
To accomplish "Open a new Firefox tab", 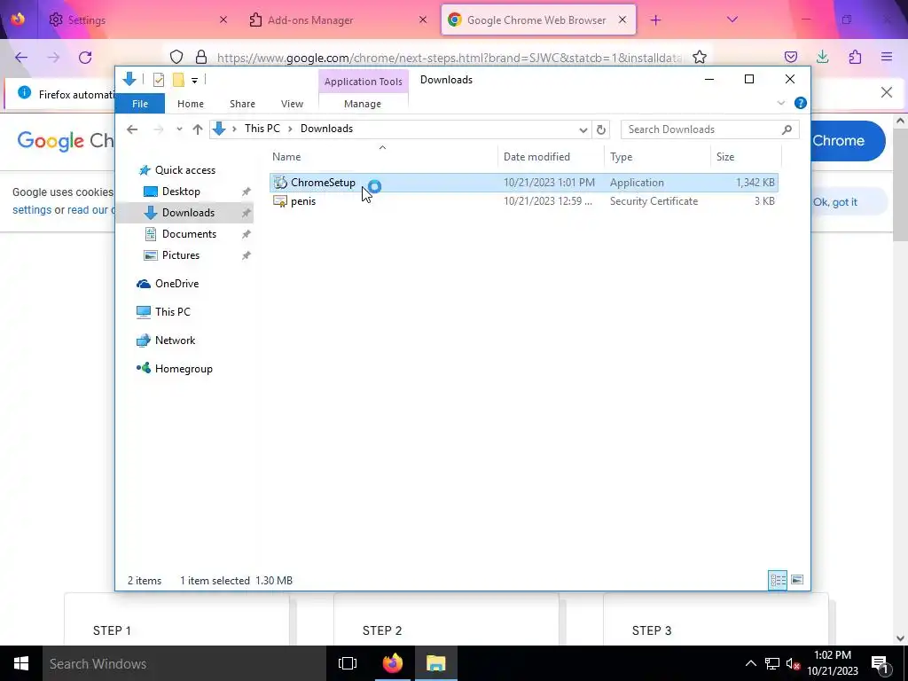I will click(655, 20).
